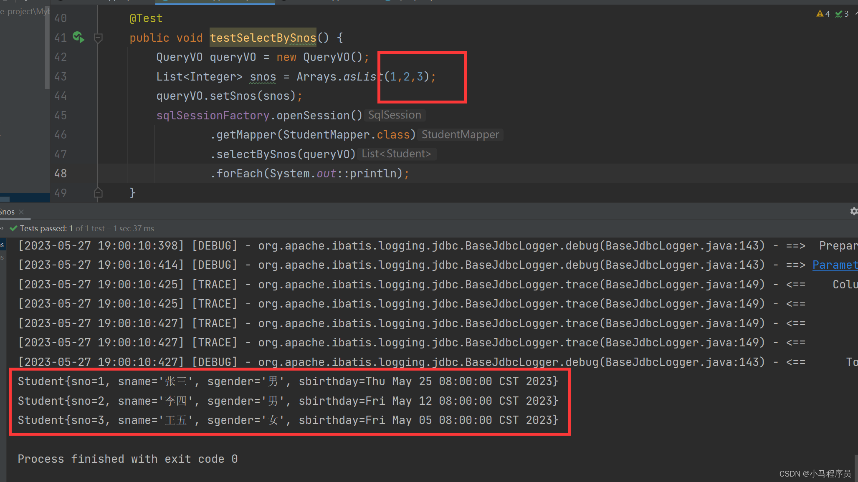Screen dimensions: 858x482
Task: Open Run panel settings gear
Action: click(x=853, y=211)
